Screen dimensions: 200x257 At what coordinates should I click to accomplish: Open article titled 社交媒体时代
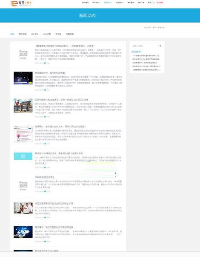click(x=51, y=73)
